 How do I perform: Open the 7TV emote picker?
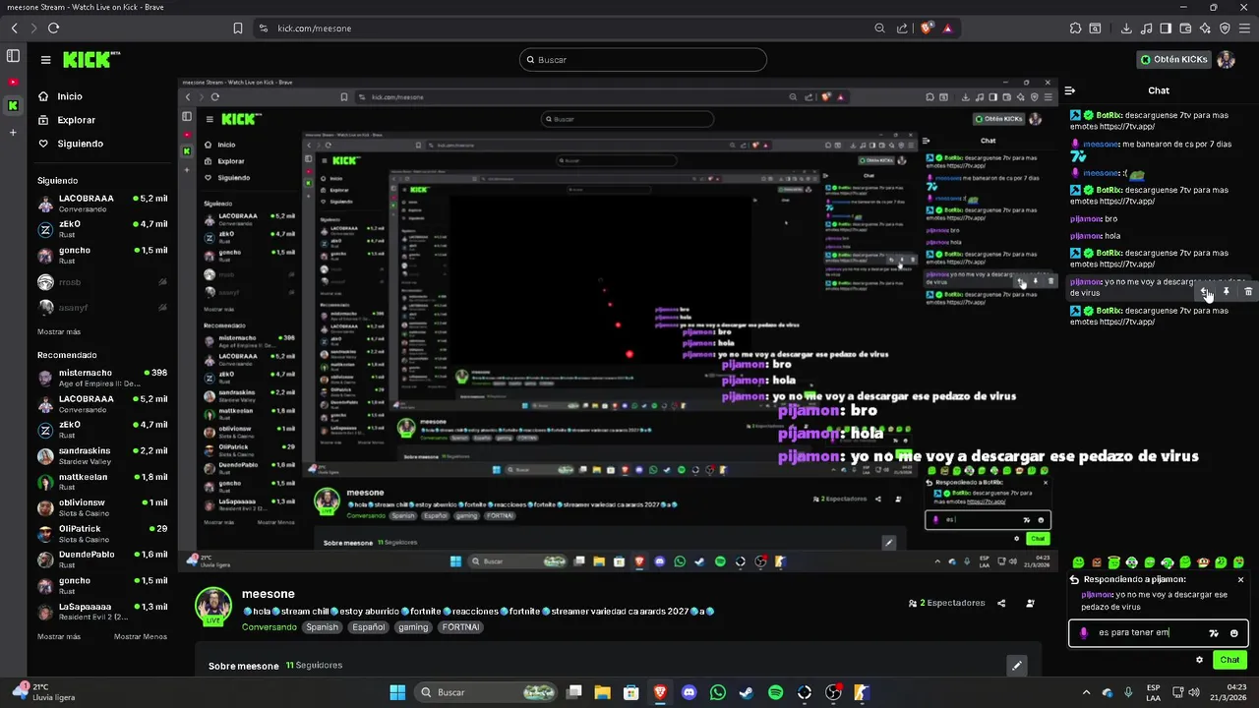(x=1214, y=633)
